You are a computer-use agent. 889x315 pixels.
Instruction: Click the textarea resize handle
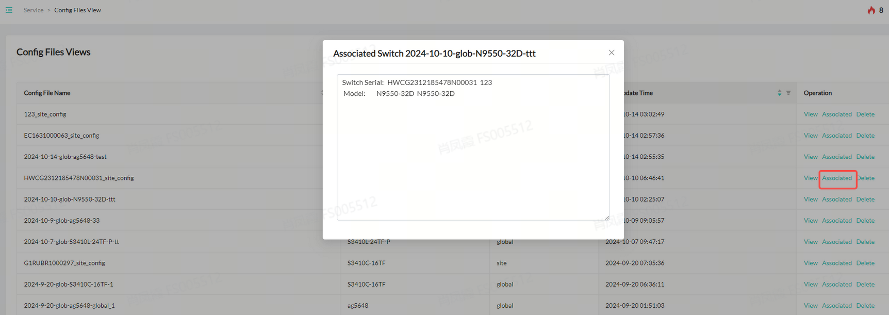pyautogui.click(x=607, y=218)
